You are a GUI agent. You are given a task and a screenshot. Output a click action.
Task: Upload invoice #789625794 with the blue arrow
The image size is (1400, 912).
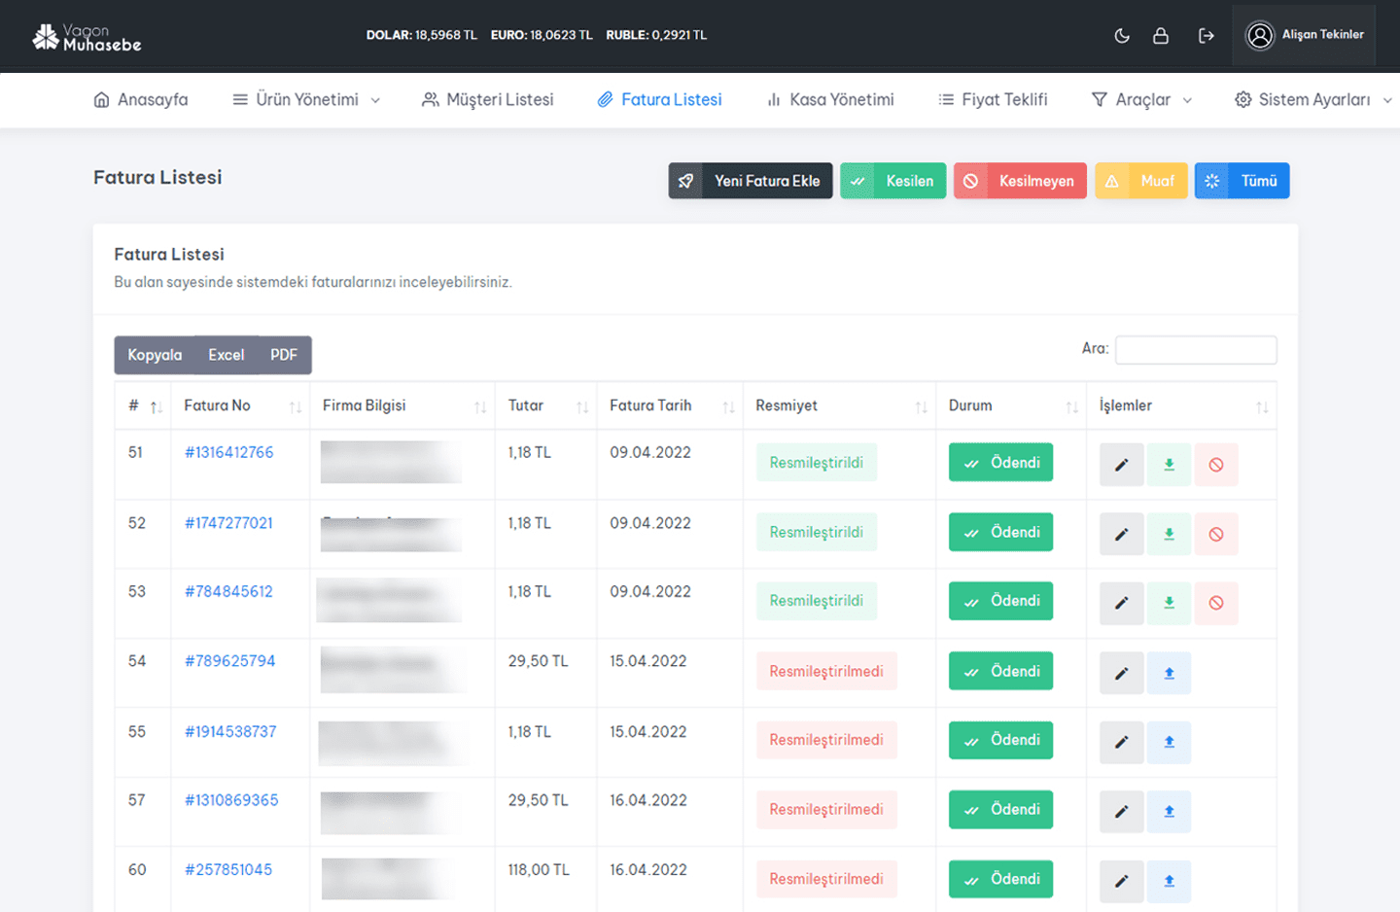click(1169, 673)
